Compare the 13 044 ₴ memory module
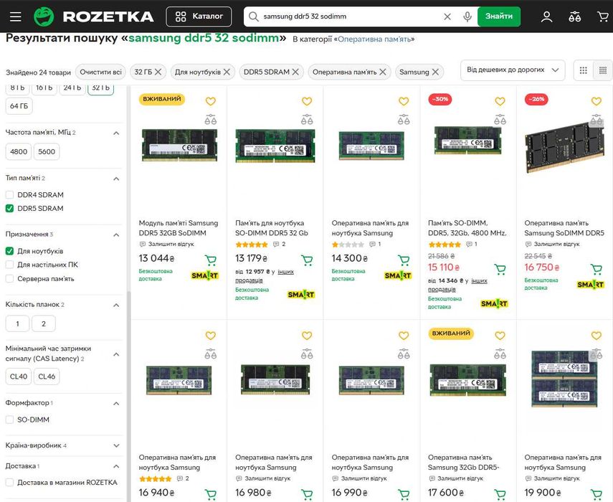The height and width of the screenshot is (502, 613). pos(211,120)
